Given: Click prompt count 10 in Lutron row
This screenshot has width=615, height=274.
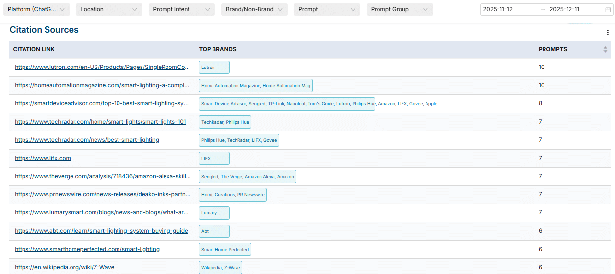Looking at the screenshot, I should pos(542,67).
